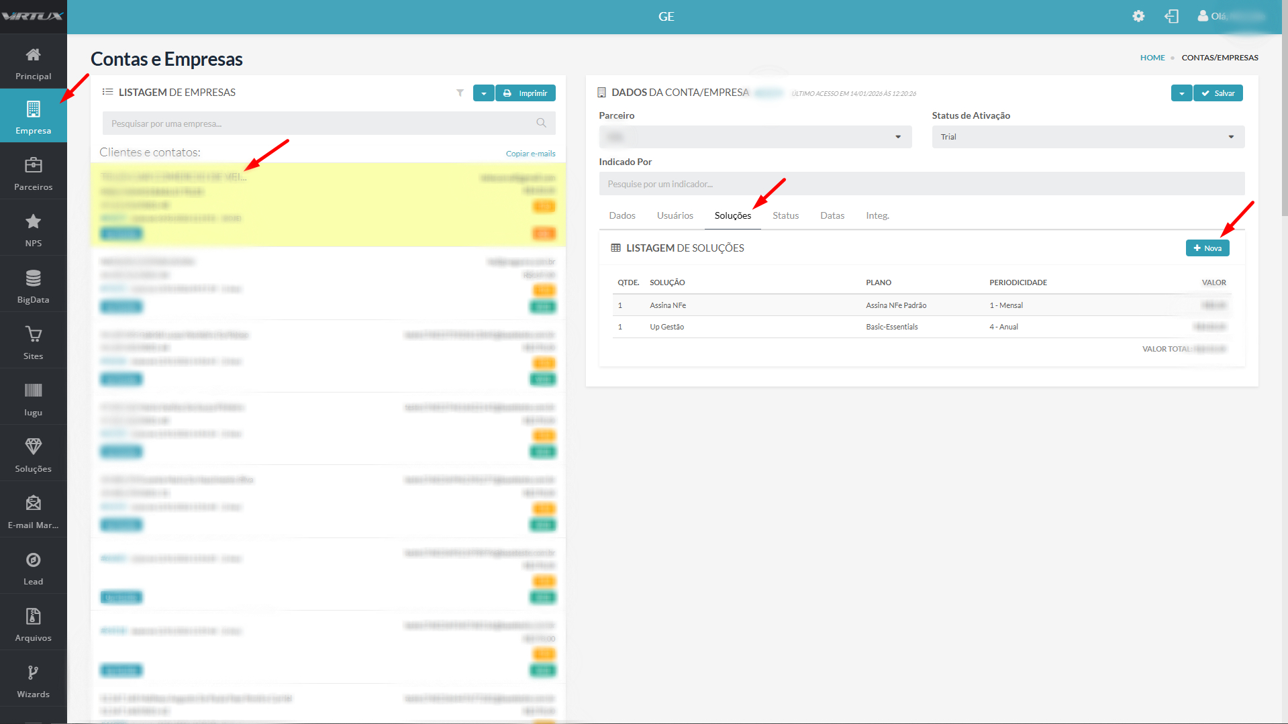Open the Principal home icon in sidebar
The image size is (1288, 724).
coord(33,55)
